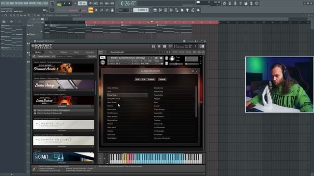Image resolution: width=314 pixels, height=176 pixels.
Task: Open the TOOLS menu
Action: point(40,3)
